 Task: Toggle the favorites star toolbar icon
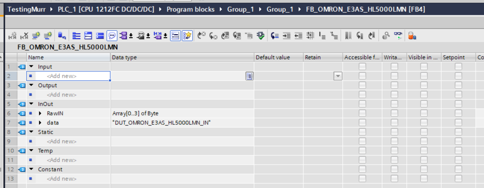click(187, 35)
